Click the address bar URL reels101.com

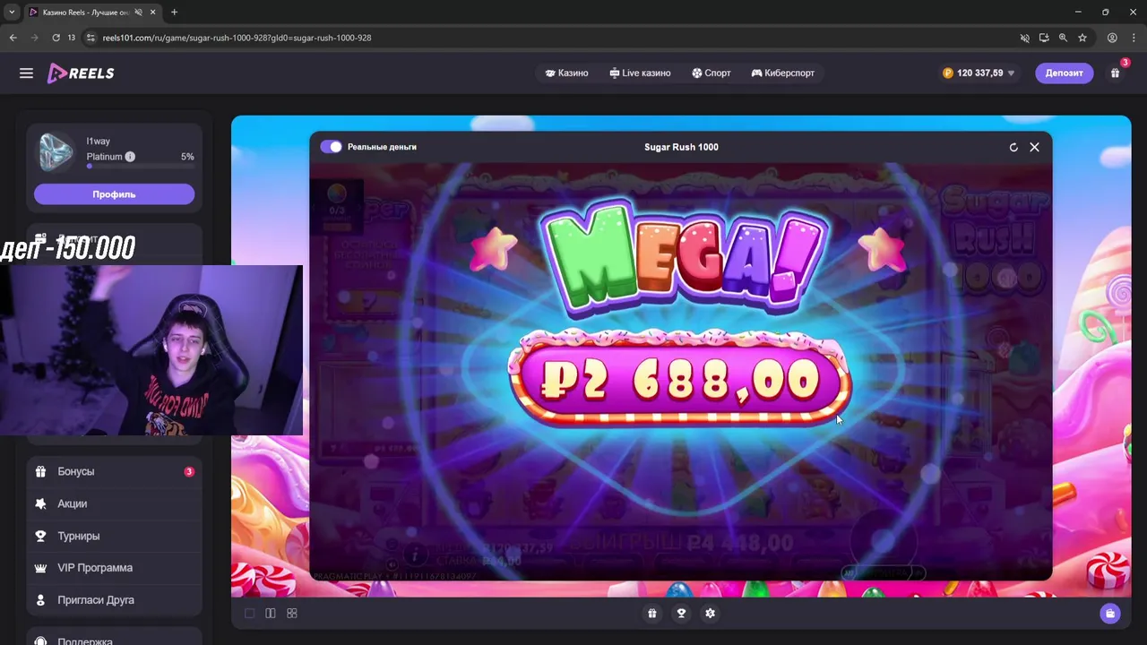[x=237, y=38]
